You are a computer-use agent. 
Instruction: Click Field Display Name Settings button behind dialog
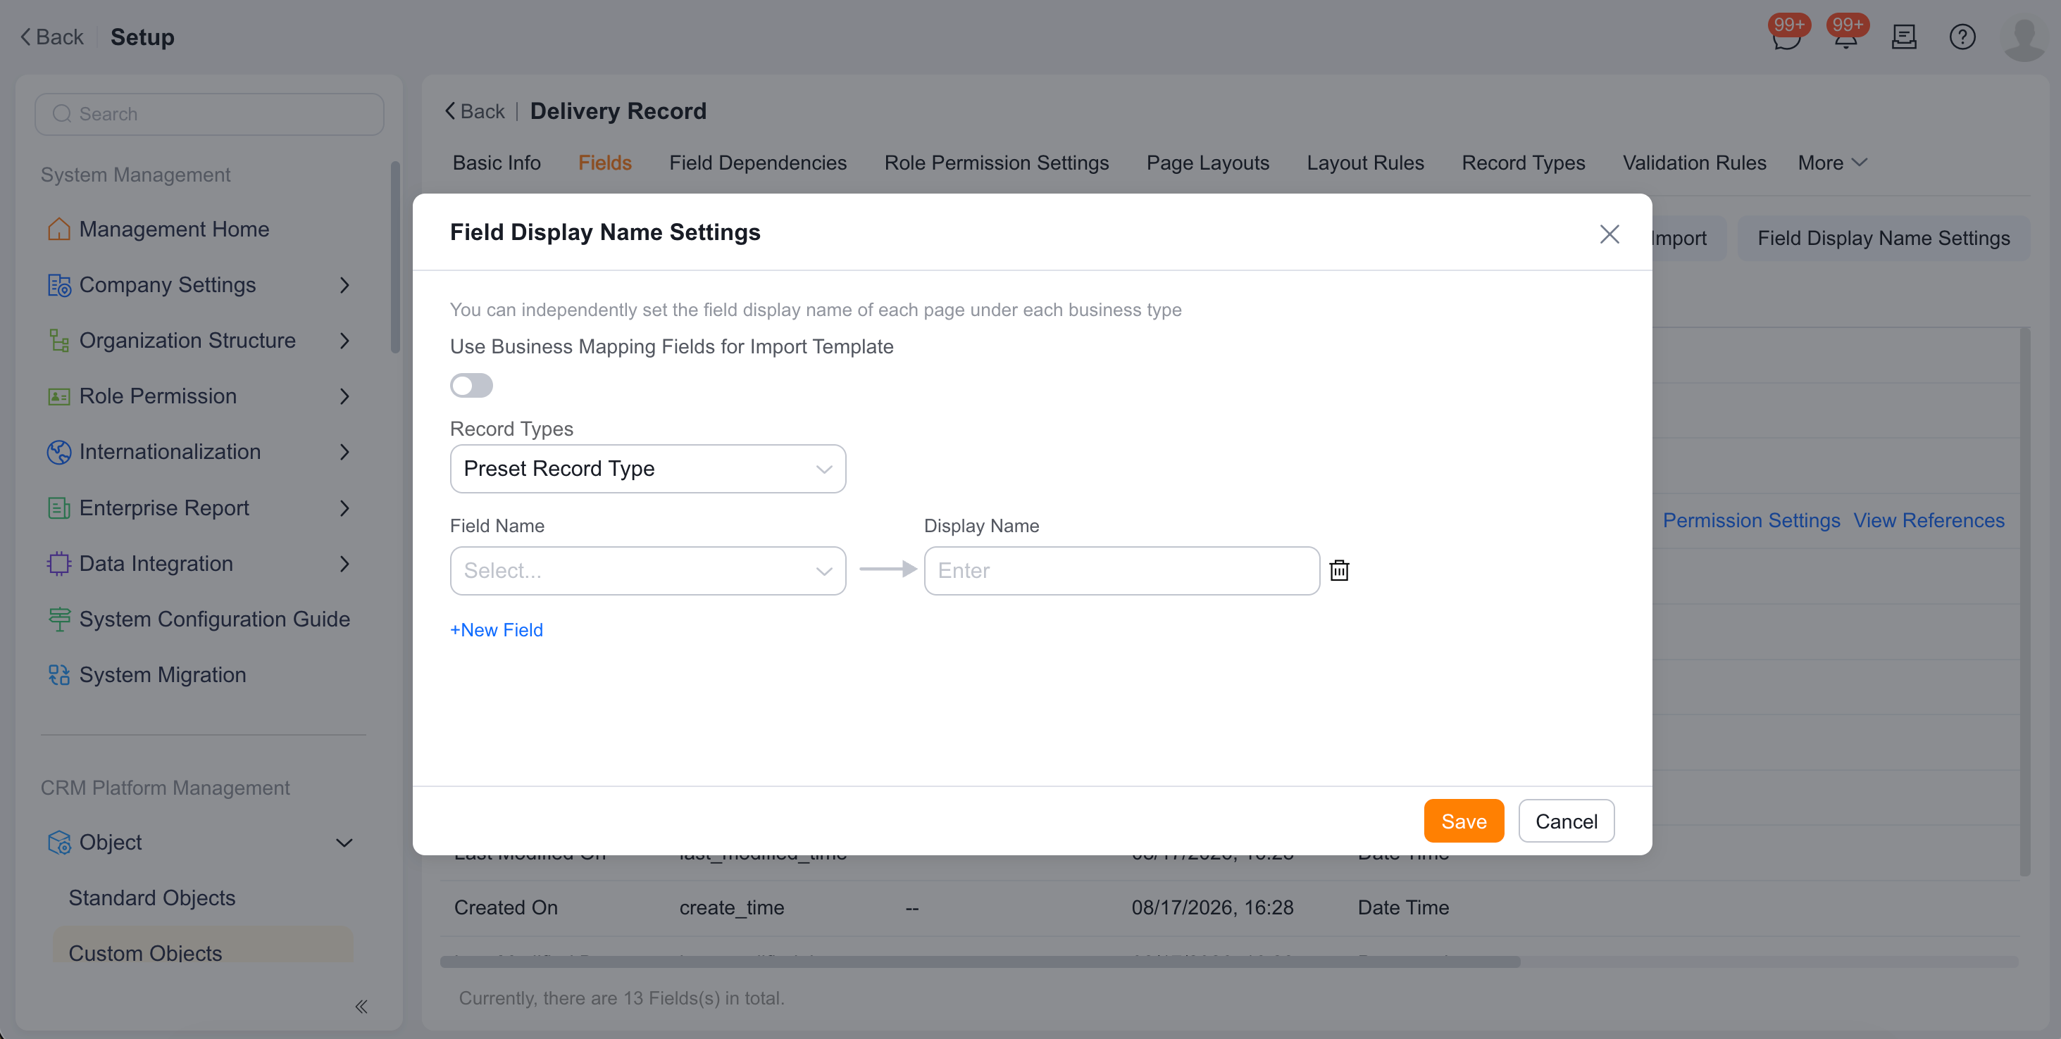(1883, 239)
